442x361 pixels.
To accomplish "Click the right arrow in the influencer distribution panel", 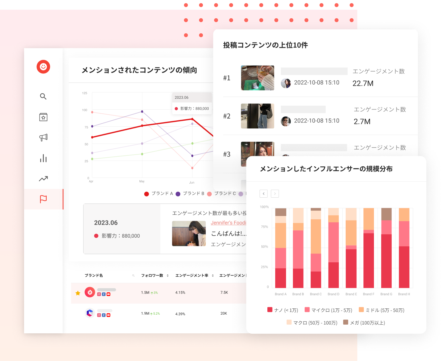I will (x=275, y=193).
